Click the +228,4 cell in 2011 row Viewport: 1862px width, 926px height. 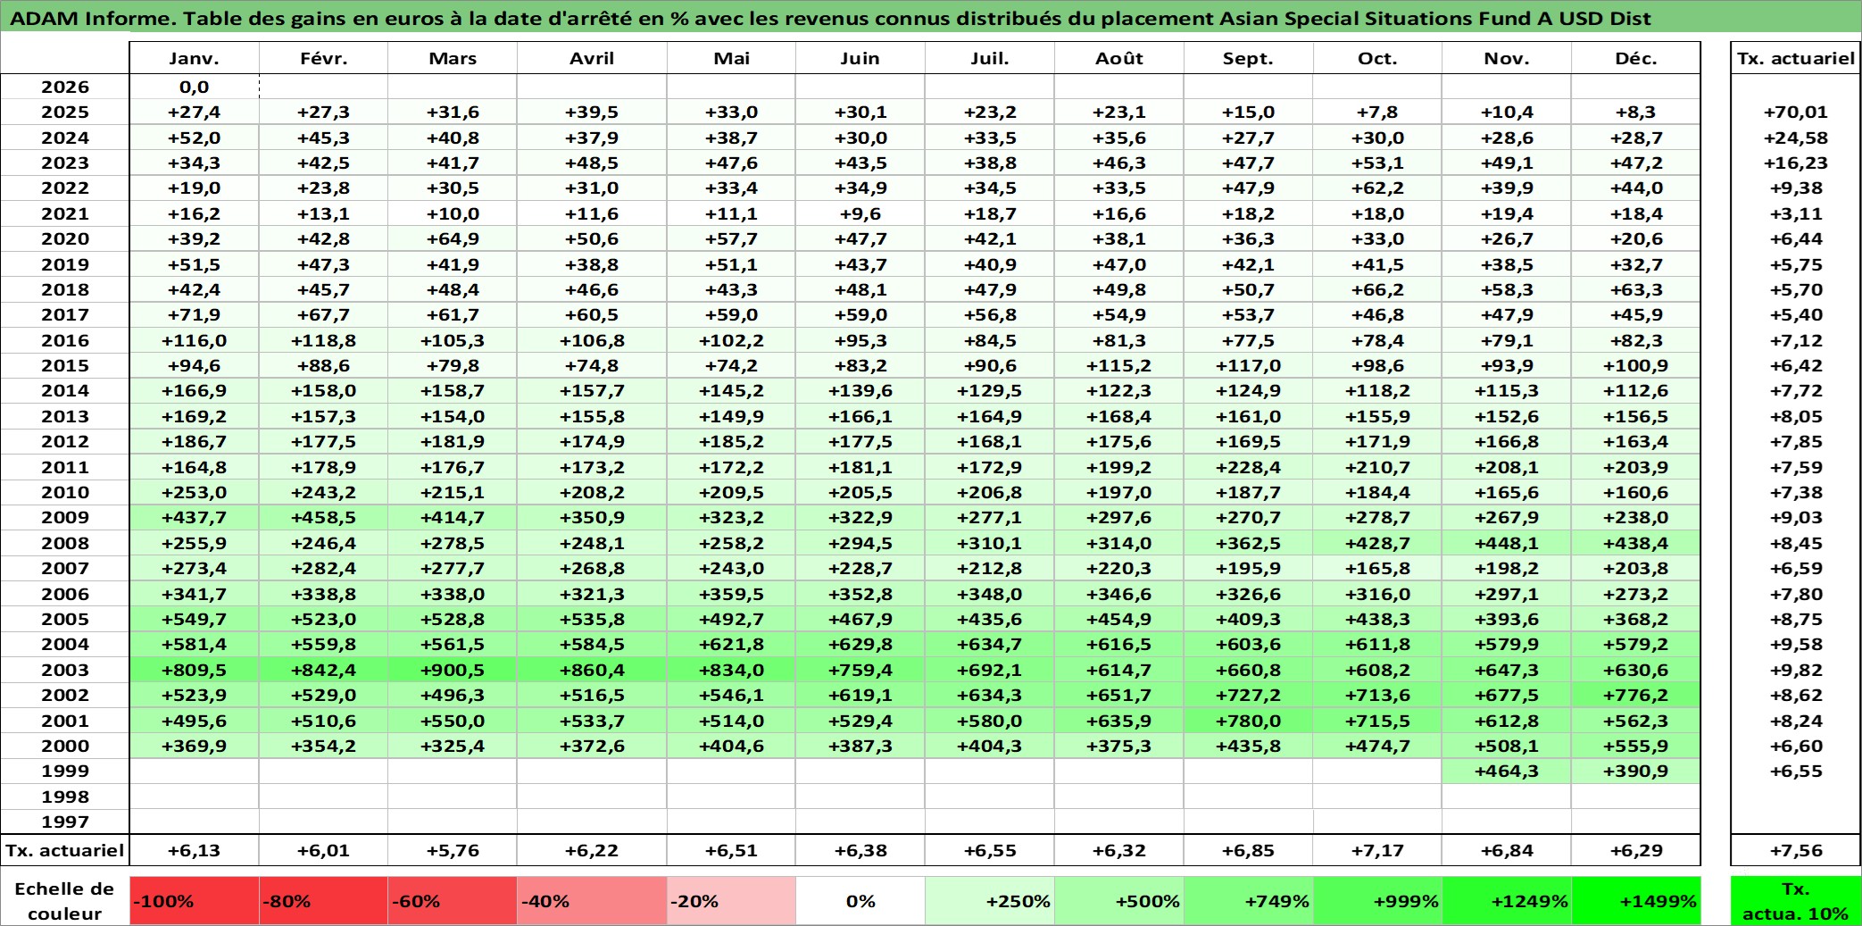1249,467
